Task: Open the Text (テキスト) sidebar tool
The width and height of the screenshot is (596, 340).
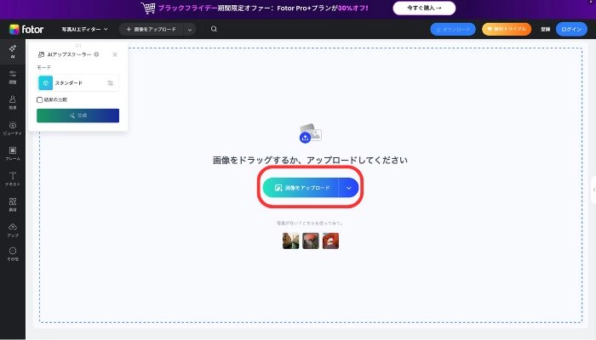Action: 13,178
